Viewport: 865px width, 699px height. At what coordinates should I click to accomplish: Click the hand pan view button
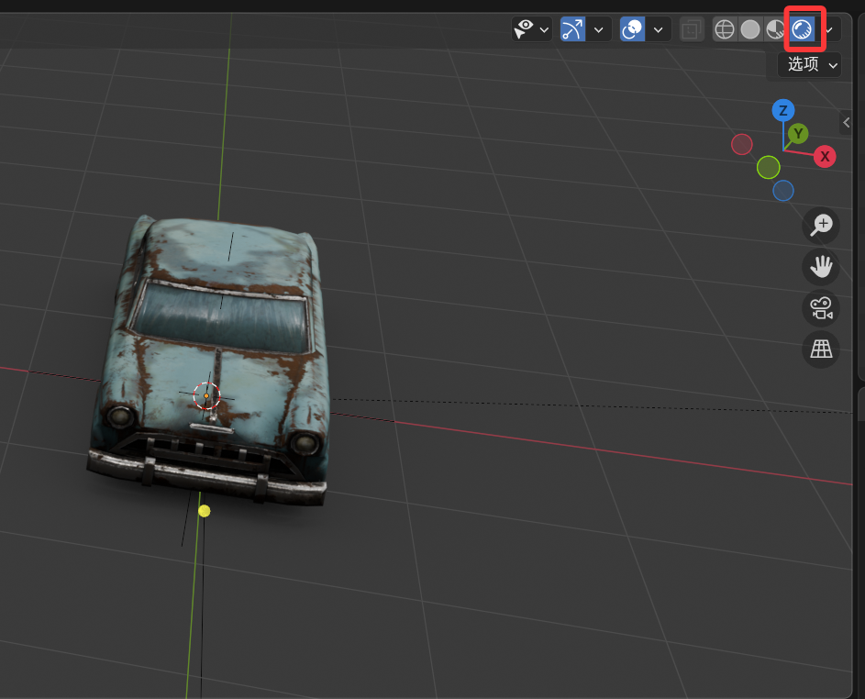point(821,266)
